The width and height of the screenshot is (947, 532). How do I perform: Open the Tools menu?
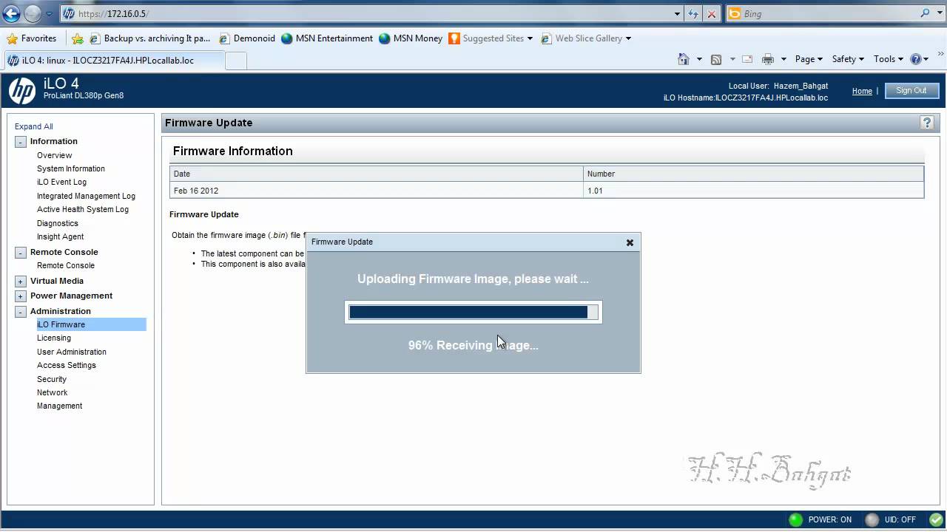(889, 59)
